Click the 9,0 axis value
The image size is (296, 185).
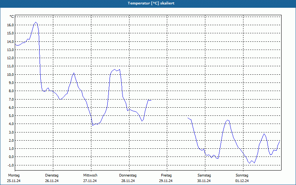[x=11, y=83]
